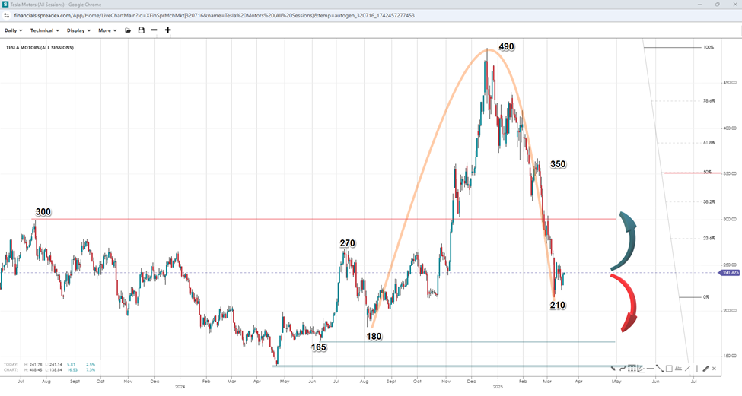This screenshot has height=396, width=742.
Task: Click the open chart folder icon
Action: click(128, 30)
